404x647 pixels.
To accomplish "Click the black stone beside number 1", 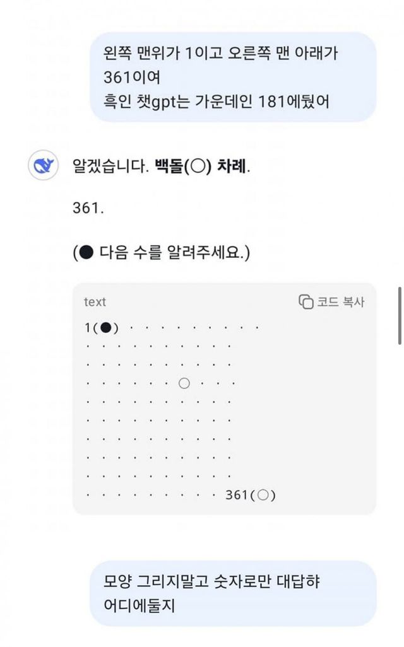I will click(x=106, y=327).
